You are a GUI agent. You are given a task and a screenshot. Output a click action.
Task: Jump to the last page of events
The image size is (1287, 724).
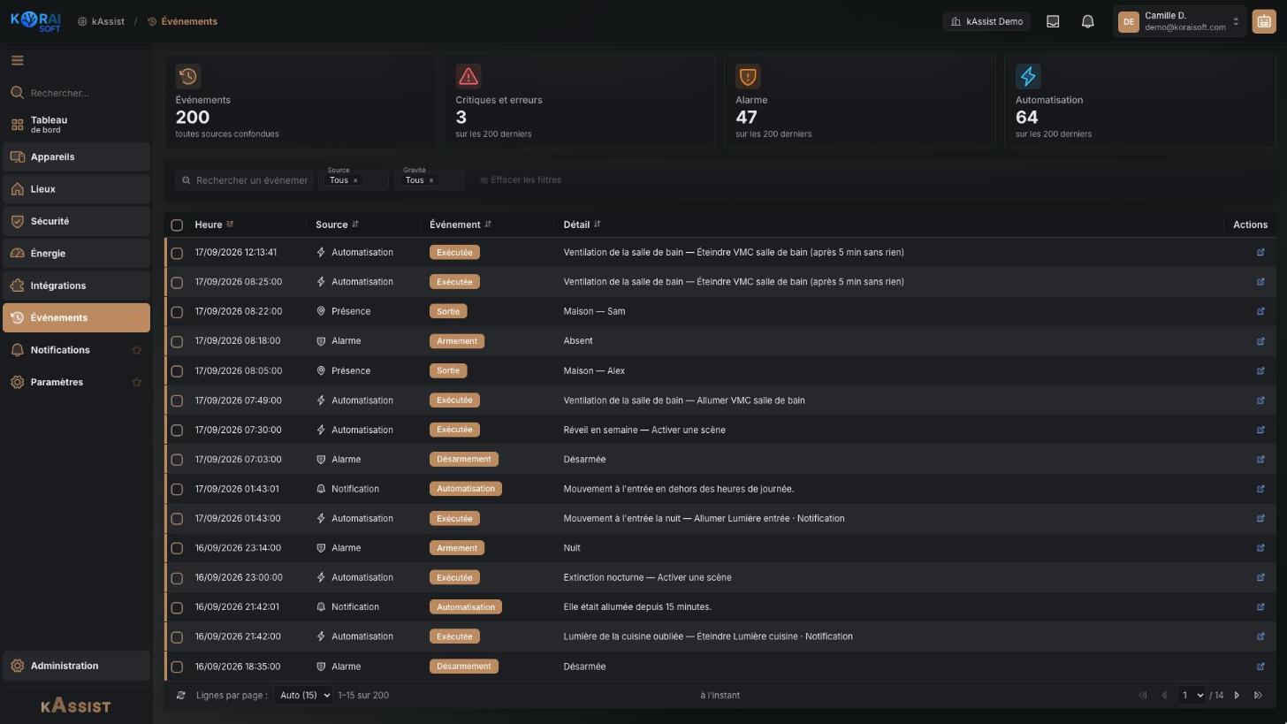point(1259,696)
